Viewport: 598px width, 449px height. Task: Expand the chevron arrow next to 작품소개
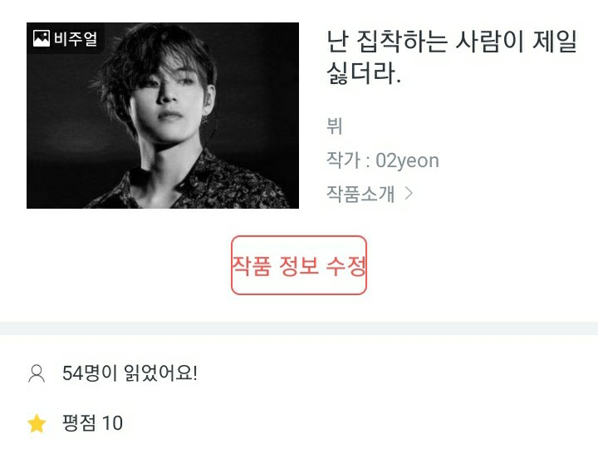coord(409,194)
